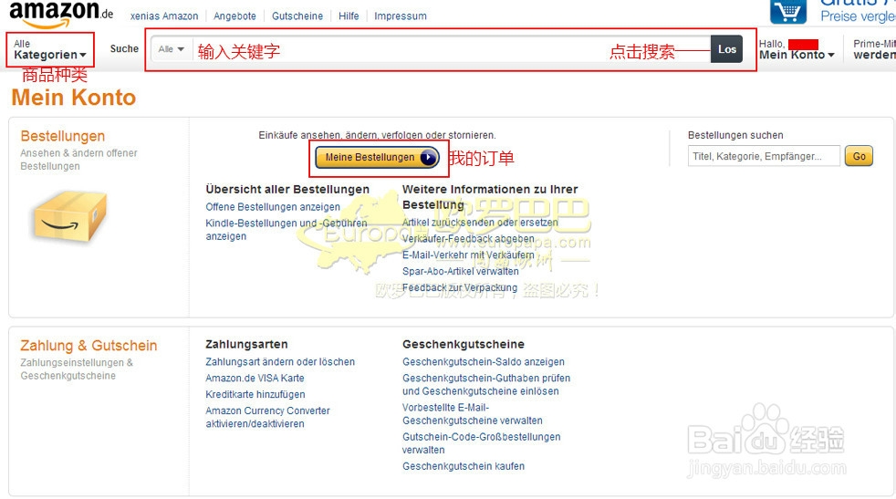Viewport: 896px width, 499px height.
Task: Open Offene Bestellungen anzeigen link
Action: (273, 207)
